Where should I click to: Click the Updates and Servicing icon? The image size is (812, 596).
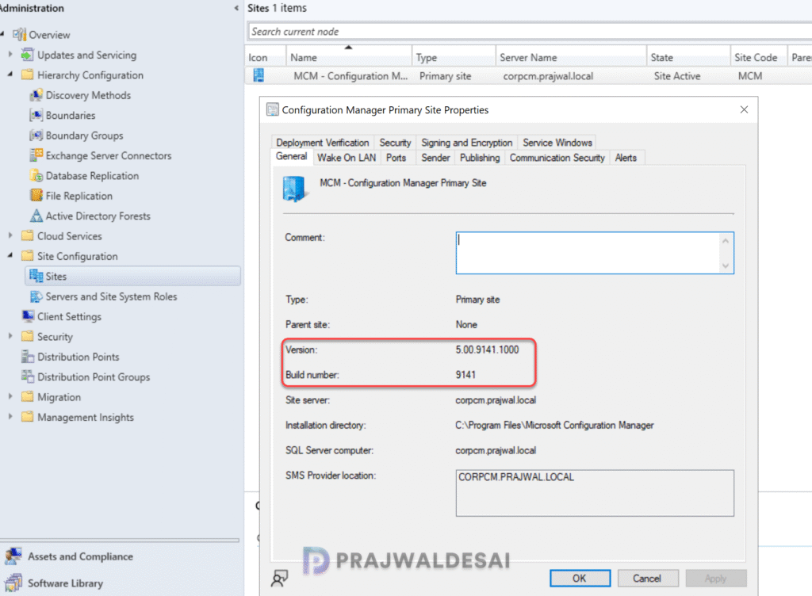pos(27,55)
